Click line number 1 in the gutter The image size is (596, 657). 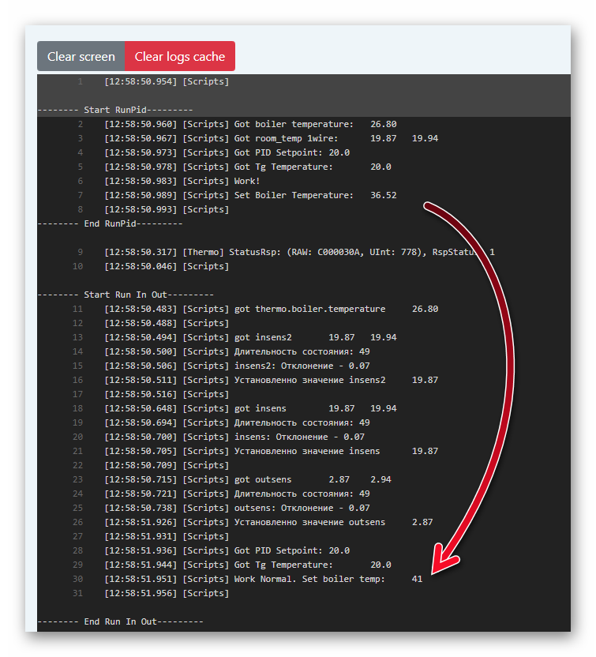80,81
